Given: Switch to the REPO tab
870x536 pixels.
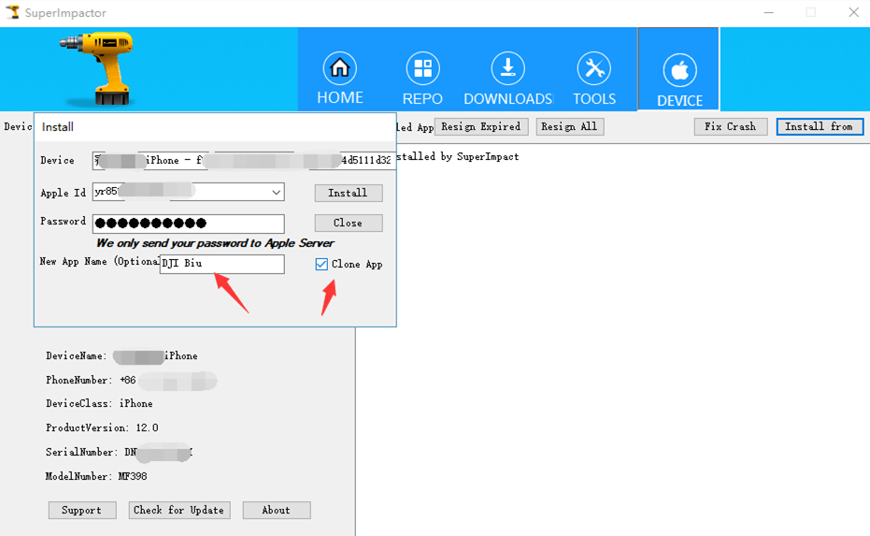Looking at the screenshot, I should coord(422,78).
